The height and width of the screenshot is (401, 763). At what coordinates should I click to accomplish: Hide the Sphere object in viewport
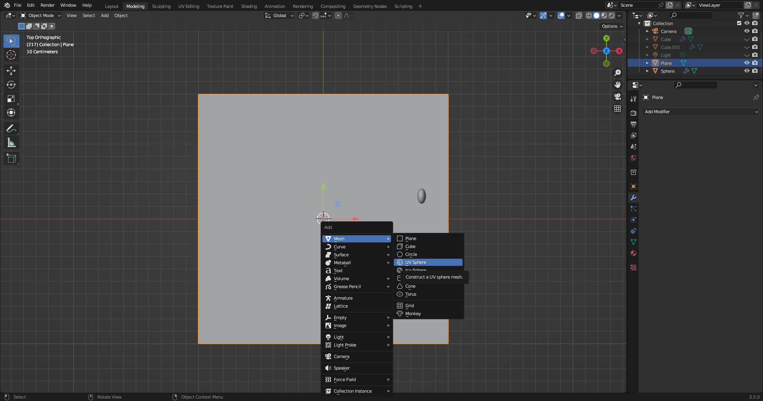747,71
